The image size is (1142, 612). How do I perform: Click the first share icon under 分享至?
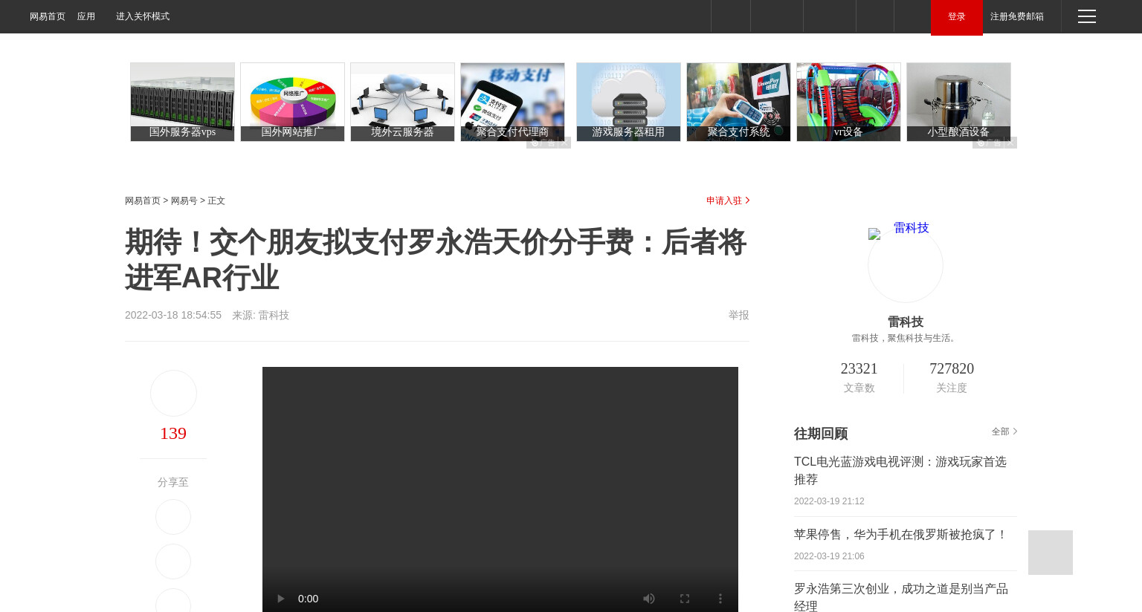[173, 517]
